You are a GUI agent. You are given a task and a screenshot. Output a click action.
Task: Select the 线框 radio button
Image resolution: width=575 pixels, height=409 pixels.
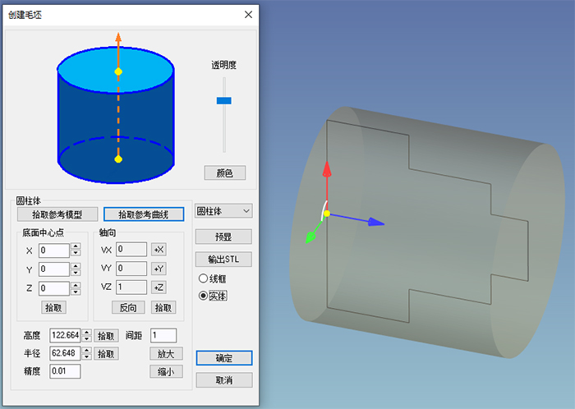click(203, 278)
